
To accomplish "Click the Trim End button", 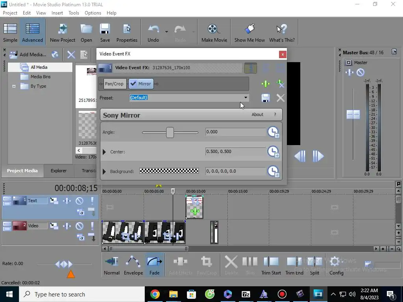I will pyautogui.click(x=294, y=265).
